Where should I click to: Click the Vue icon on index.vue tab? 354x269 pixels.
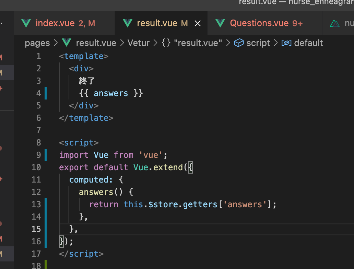[26, 23]
